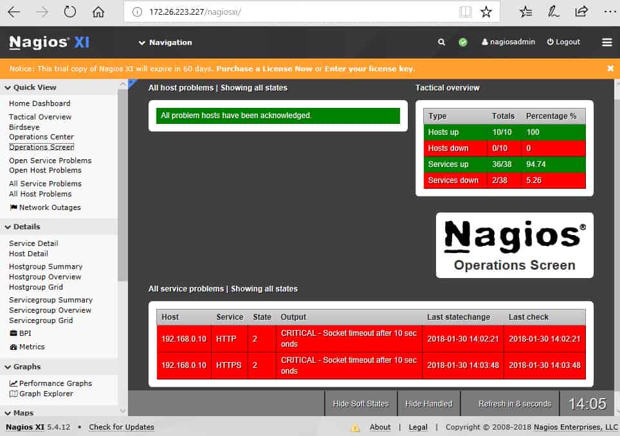Click HTTPS service cell for 192.168.0.10

coord(229,365)
